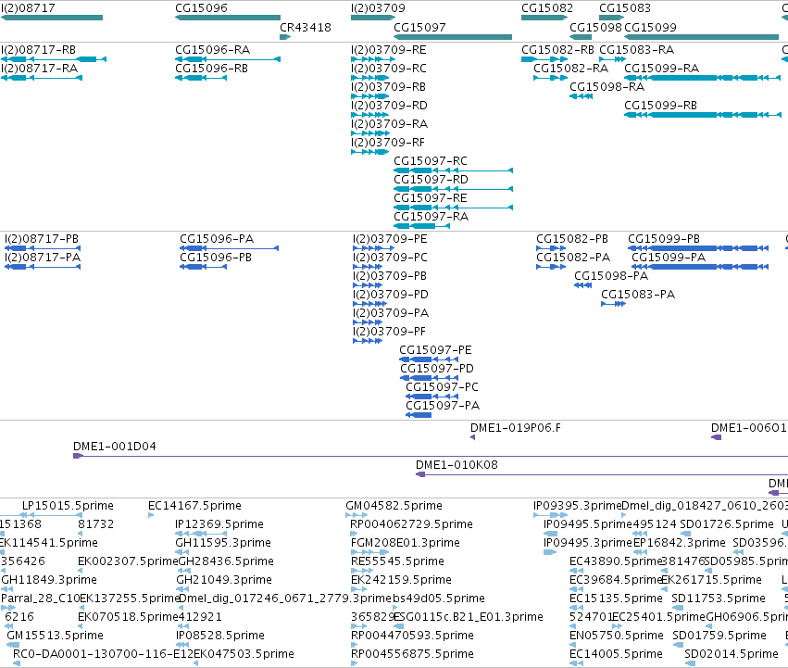Select protein CG15098-PA
This screenshot has width=788, height=668.
(583, 285)
